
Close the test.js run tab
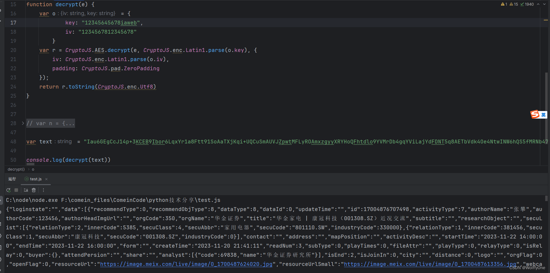click(46, 179)
